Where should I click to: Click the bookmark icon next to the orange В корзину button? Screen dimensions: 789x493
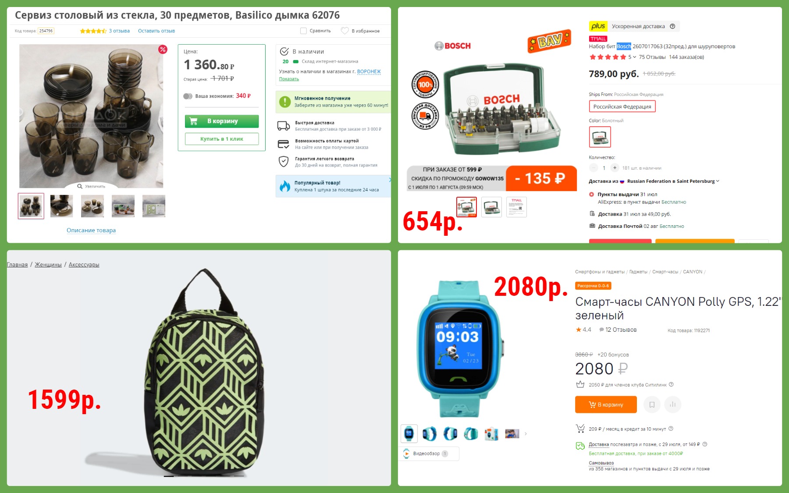click(x=652, y=404)
